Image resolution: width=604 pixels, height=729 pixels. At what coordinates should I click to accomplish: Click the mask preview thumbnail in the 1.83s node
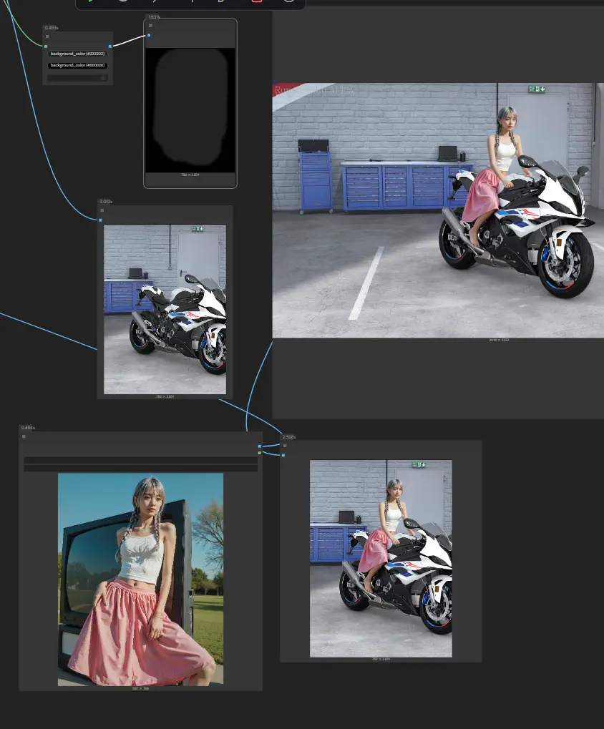[x=190, y=107]
